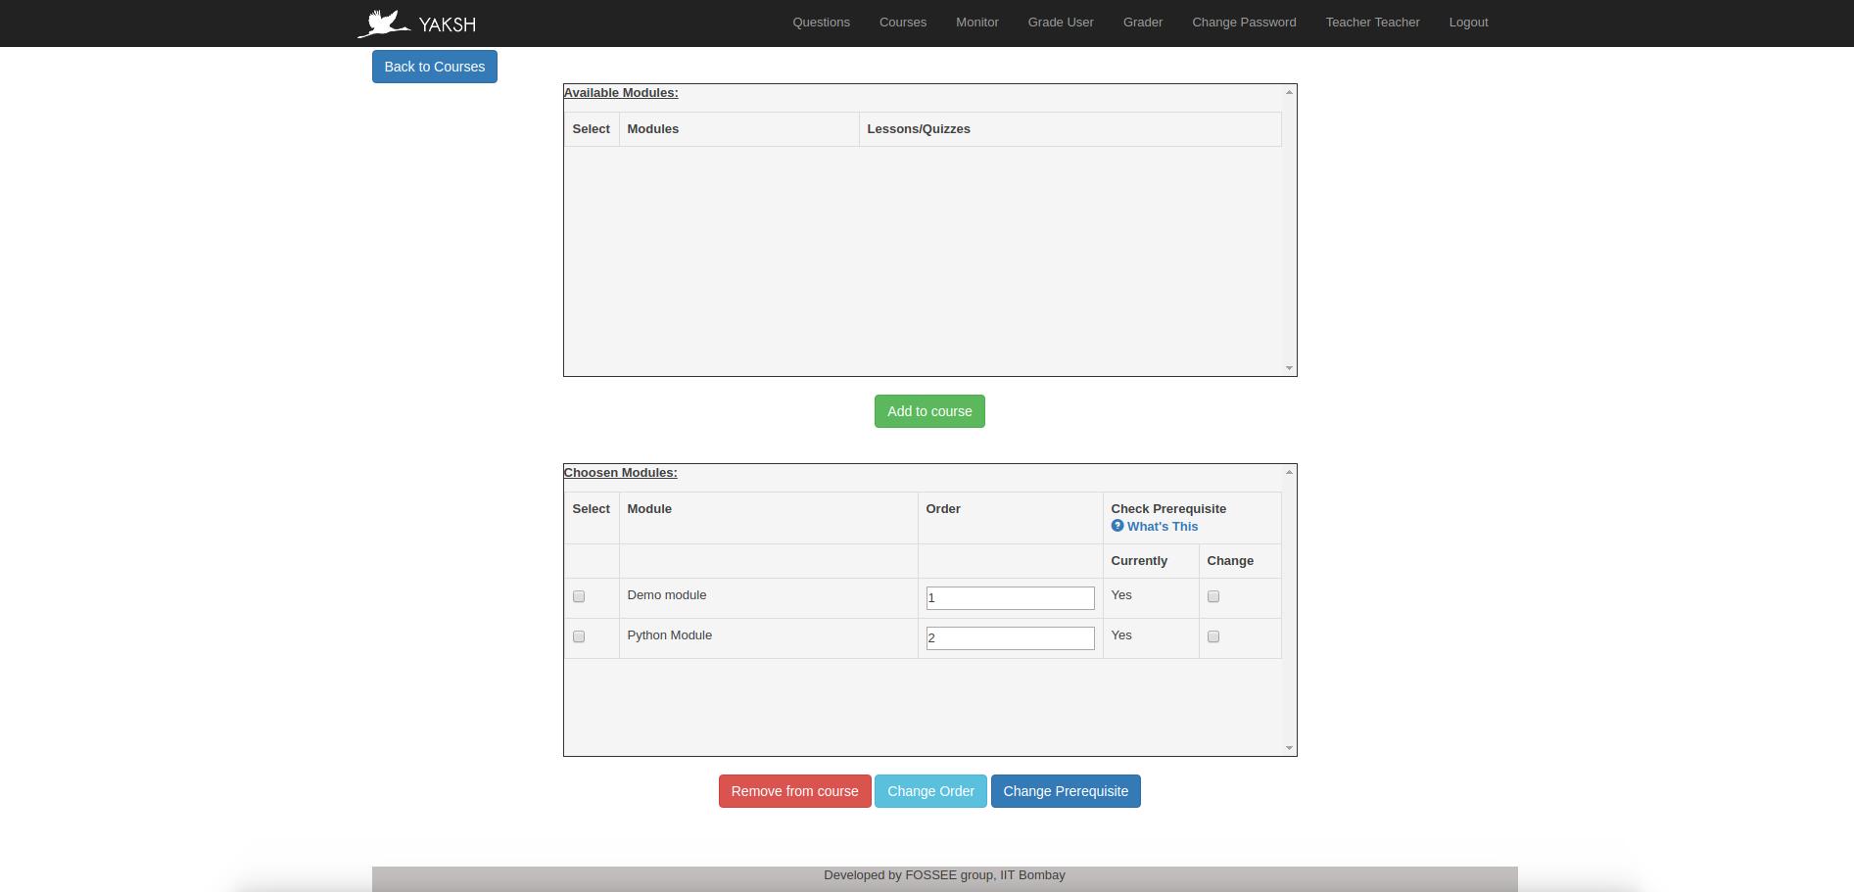Viewport: 1854px width, 892px height.
Task: Click the Lessons/Quizzes column header
Action: pos(919,129)
